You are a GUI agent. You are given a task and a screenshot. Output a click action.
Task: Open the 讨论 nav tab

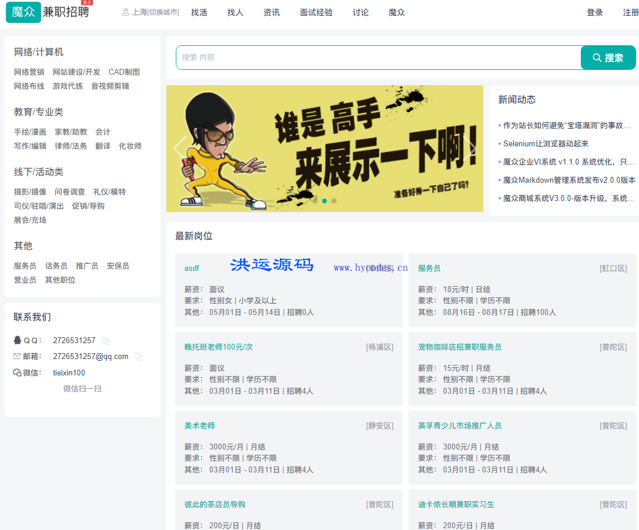361,12
